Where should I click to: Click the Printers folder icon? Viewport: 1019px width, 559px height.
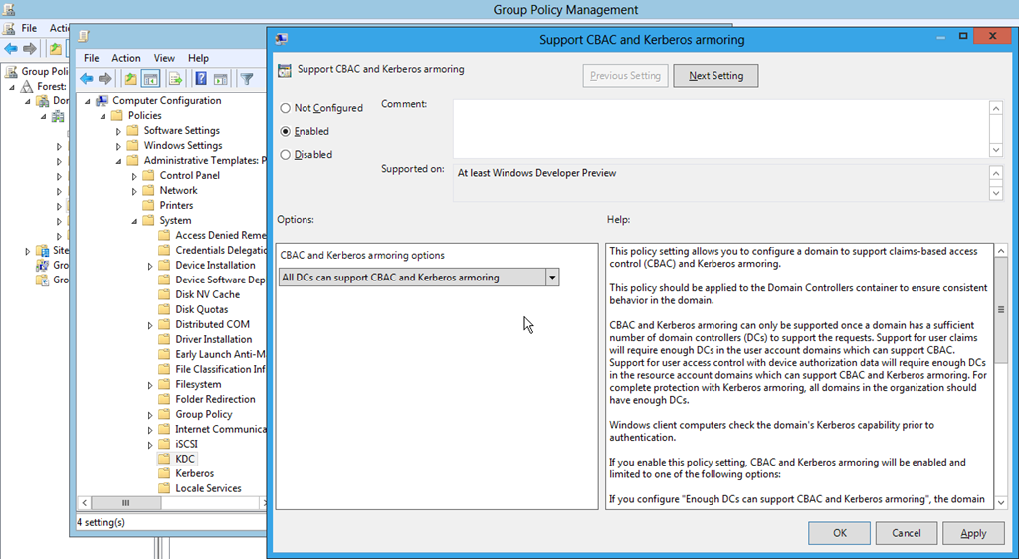[x=149, y=205]
